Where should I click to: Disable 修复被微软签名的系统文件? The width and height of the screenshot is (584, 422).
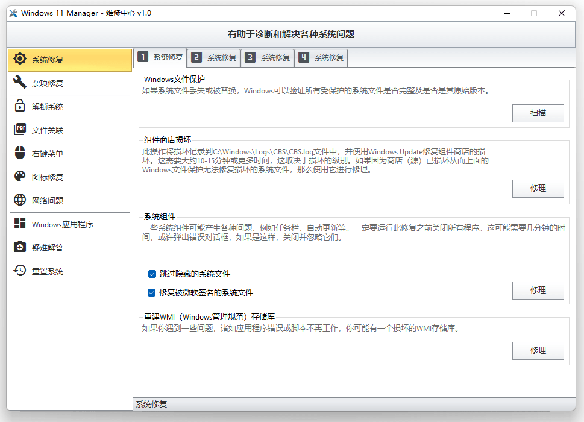(152, 291)
